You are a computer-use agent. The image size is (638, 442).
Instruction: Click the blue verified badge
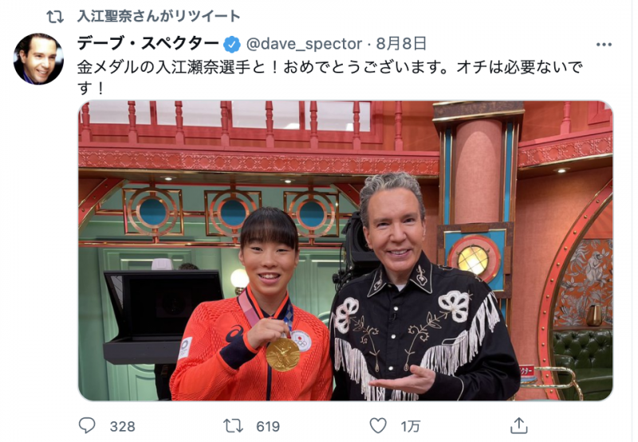point(232,45)
